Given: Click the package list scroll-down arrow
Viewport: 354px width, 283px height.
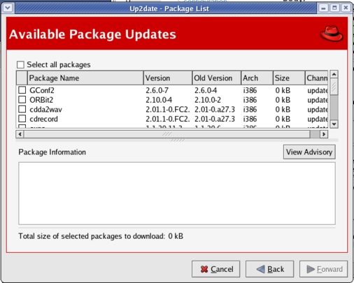Looking at the screenshot, I should (x=334, y=124).
